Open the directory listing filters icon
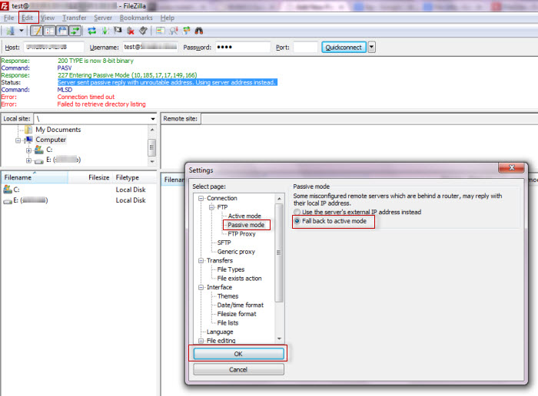This screenshot has width=538, height=396. (x=160, y=31)
